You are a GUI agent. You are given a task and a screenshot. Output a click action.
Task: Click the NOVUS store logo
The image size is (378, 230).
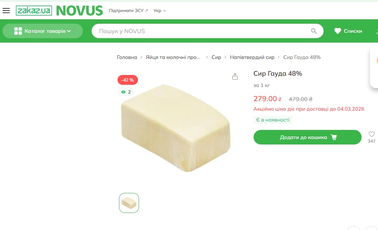click(80, 11)
